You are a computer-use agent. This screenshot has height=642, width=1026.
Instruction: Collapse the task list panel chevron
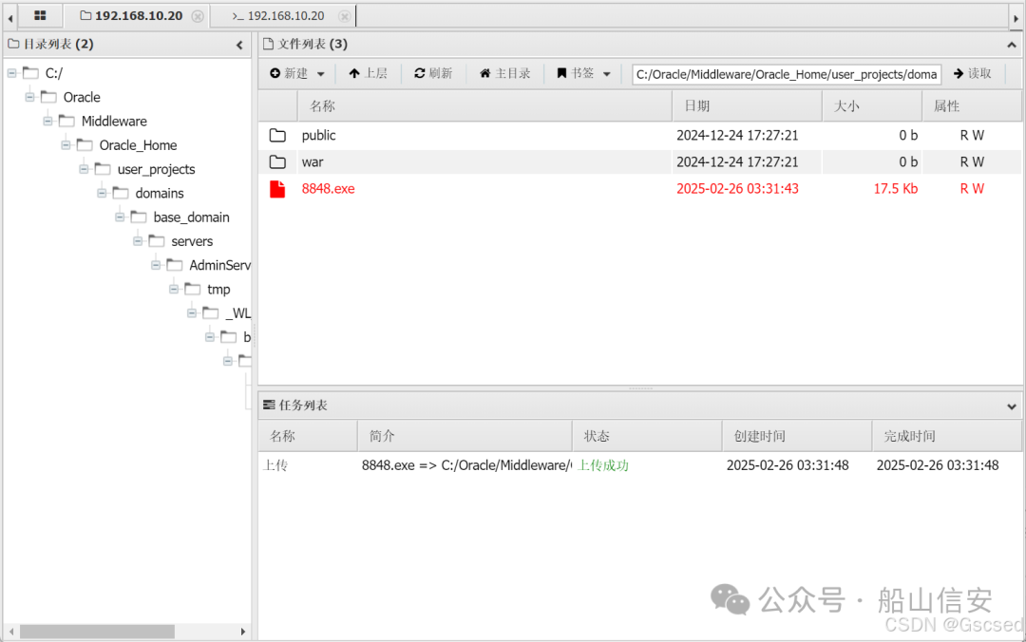pyautogui.click(x=1012, y=407)
